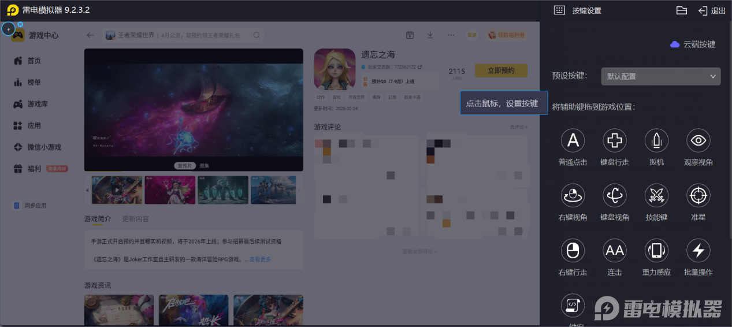This screenshot has height=327, width=732.
Task: Open the 福利 benefits section
Action: 27,169
